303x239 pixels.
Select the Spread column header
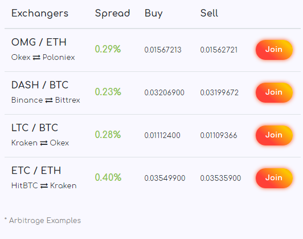[x=112, y=14]
